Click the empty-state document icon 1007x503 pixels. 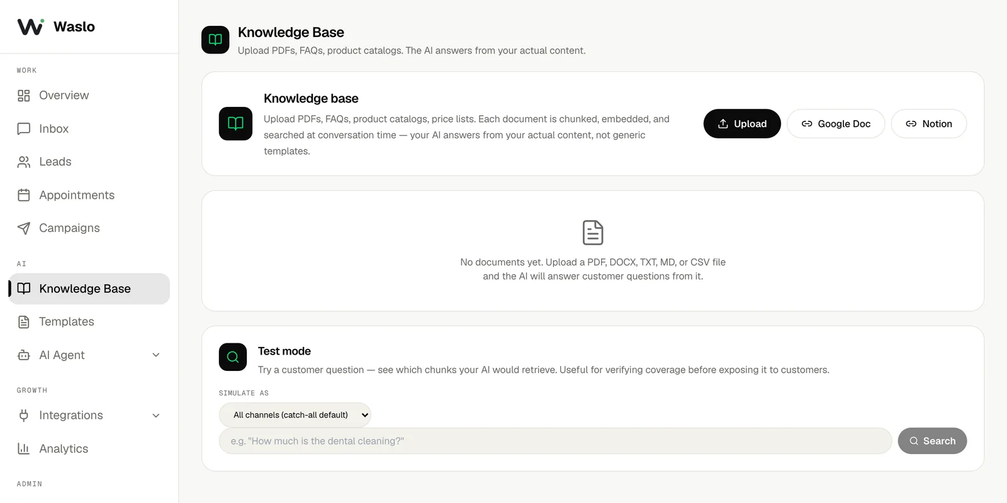point(593,233)
